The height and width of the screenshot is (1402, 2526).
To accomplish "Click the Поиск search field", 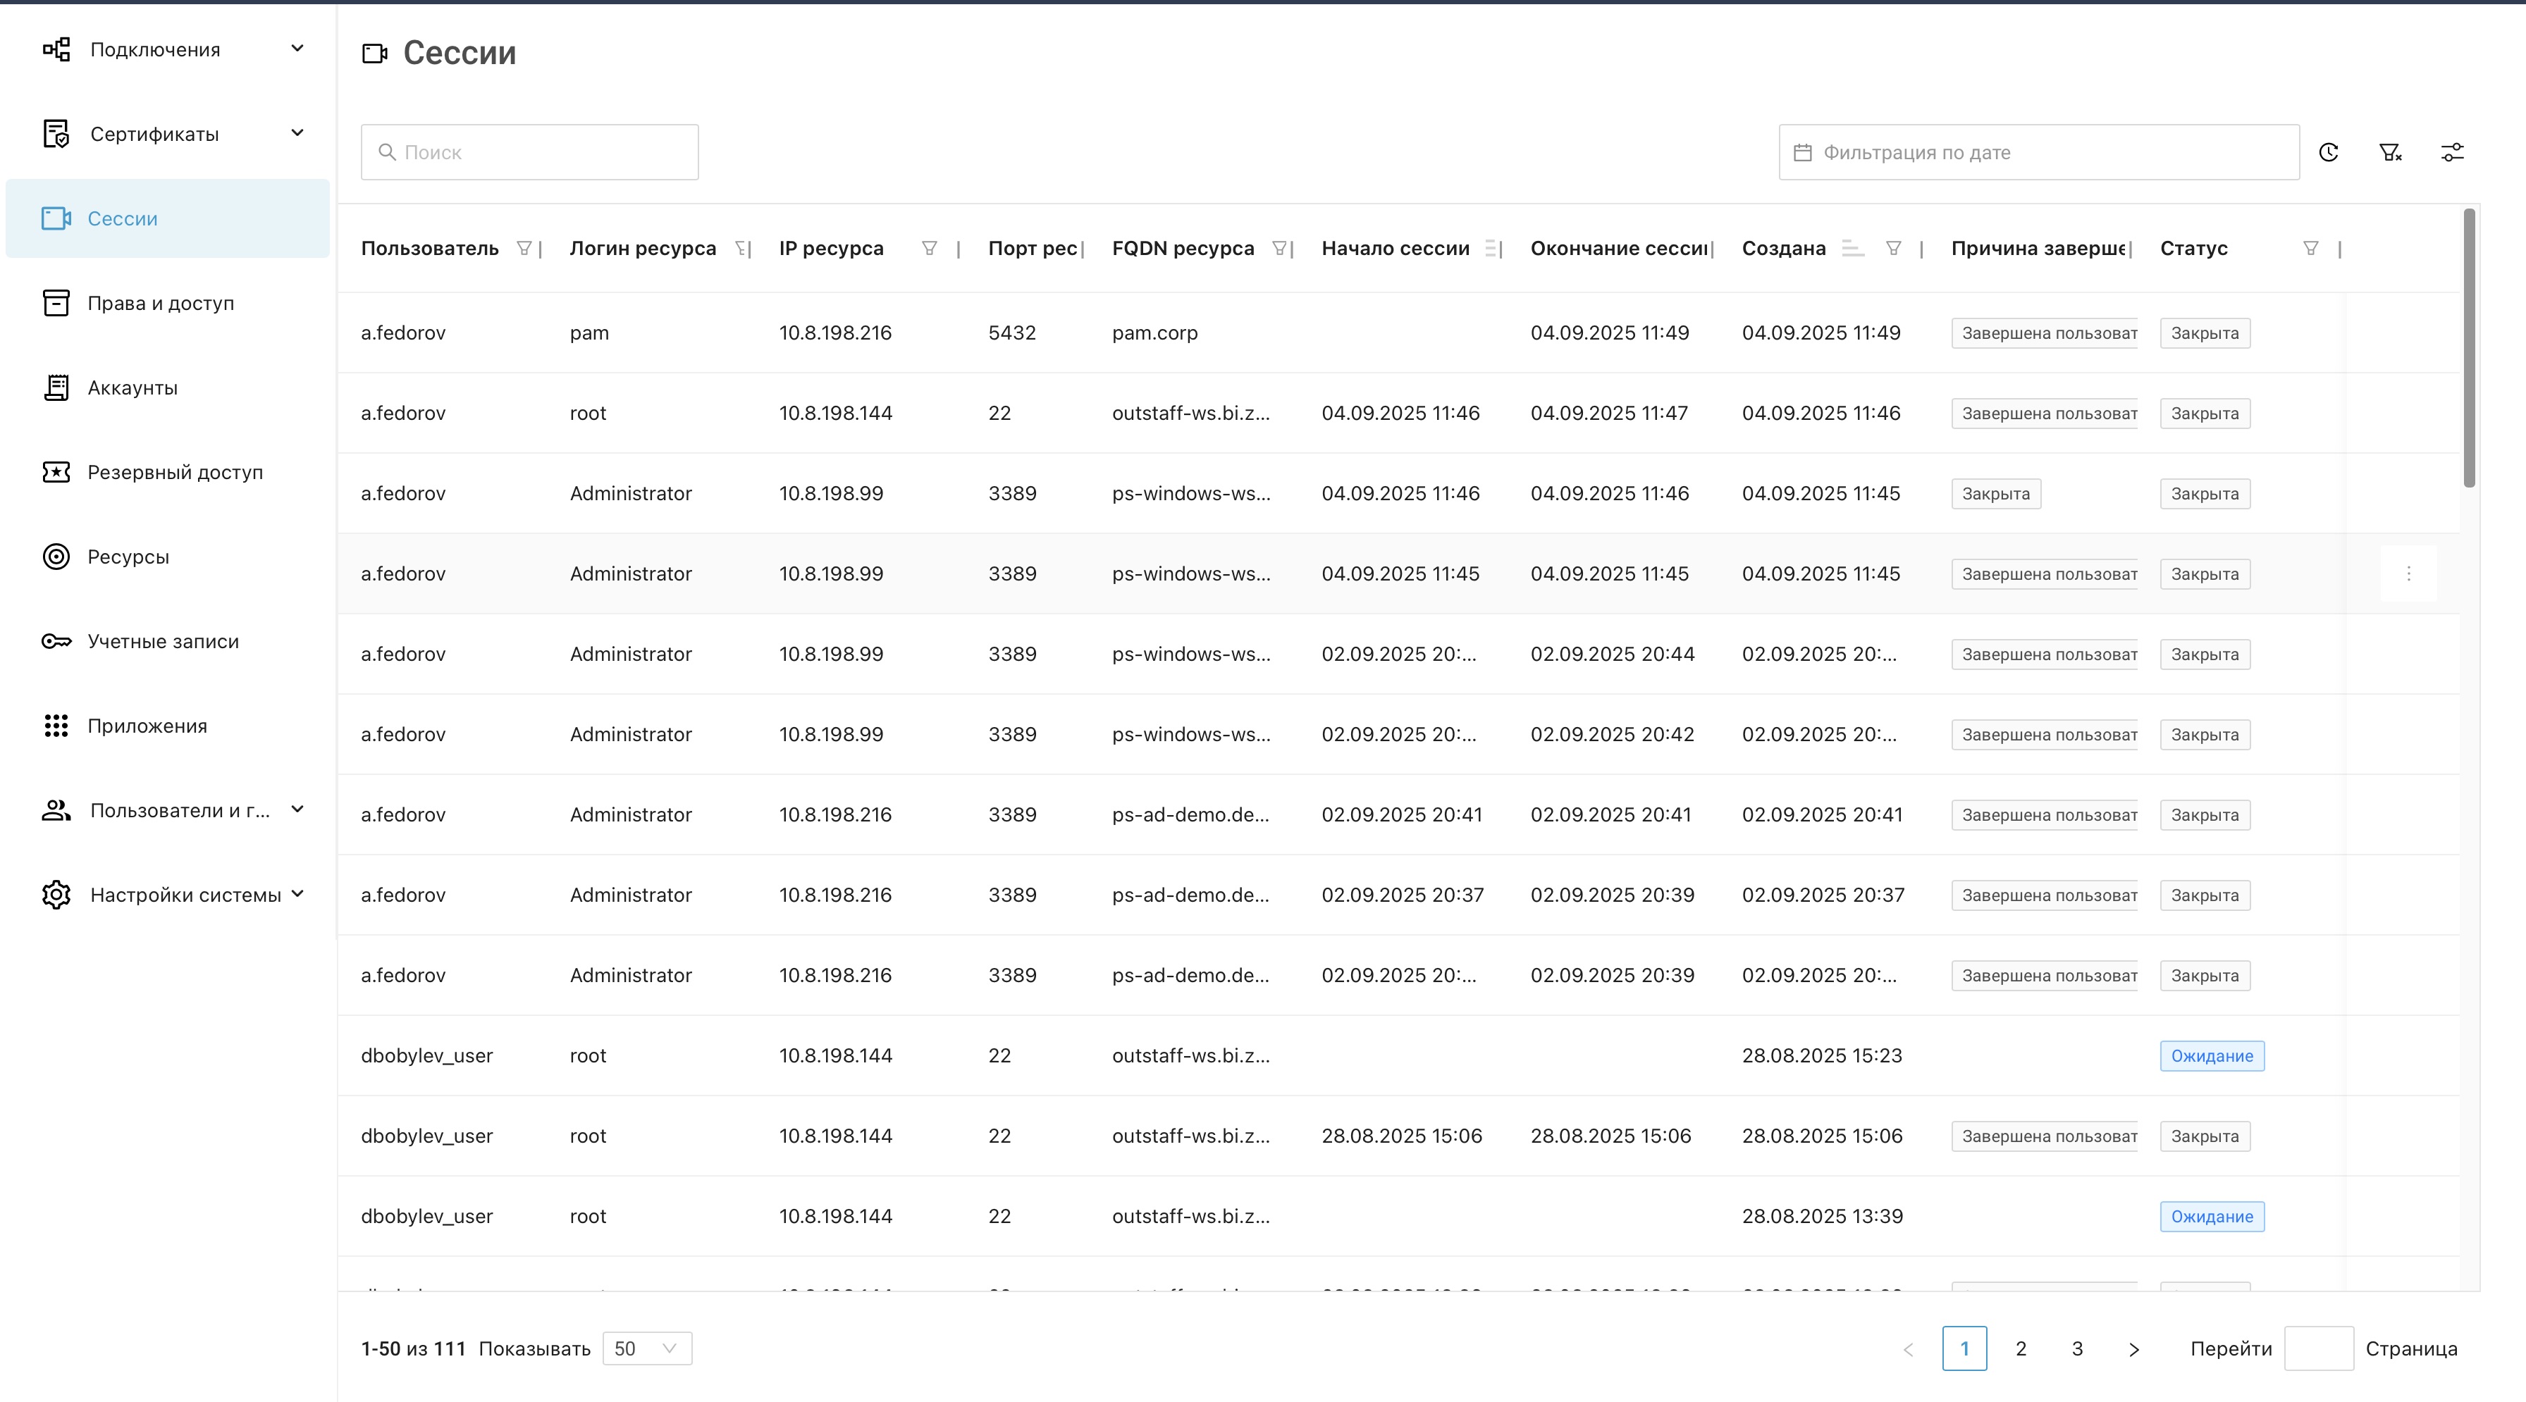I will [x=529, y=152].
